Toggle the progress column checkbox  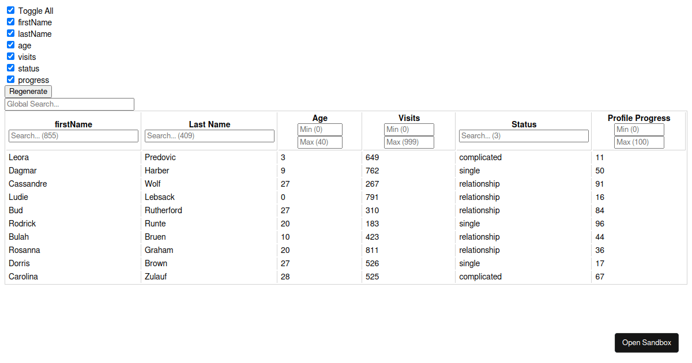[10, 80]
